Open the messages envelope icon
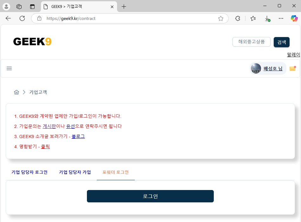The image size is (301, 222). pyautogui.click(x=292, y=68)
